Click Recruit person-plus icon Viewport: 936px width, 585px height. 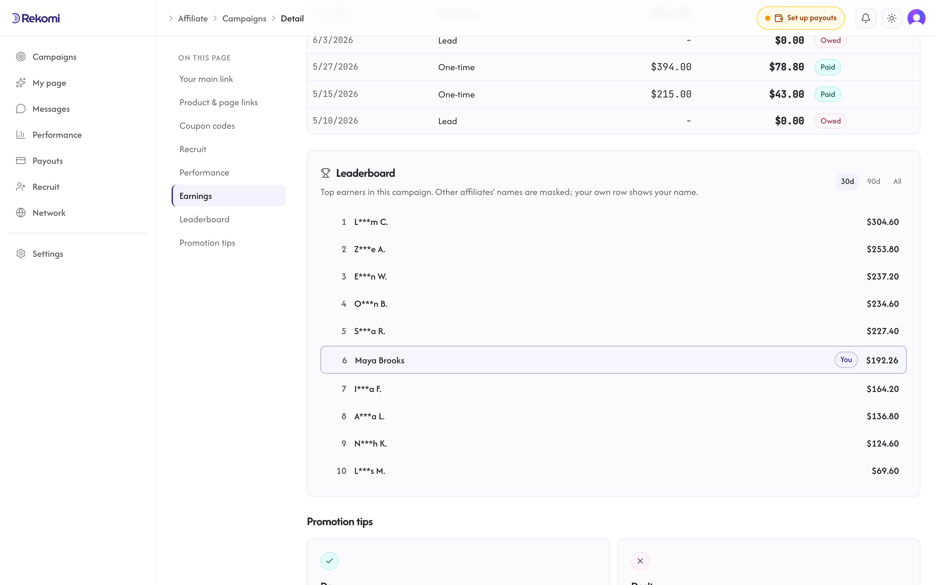pos(21,187)
